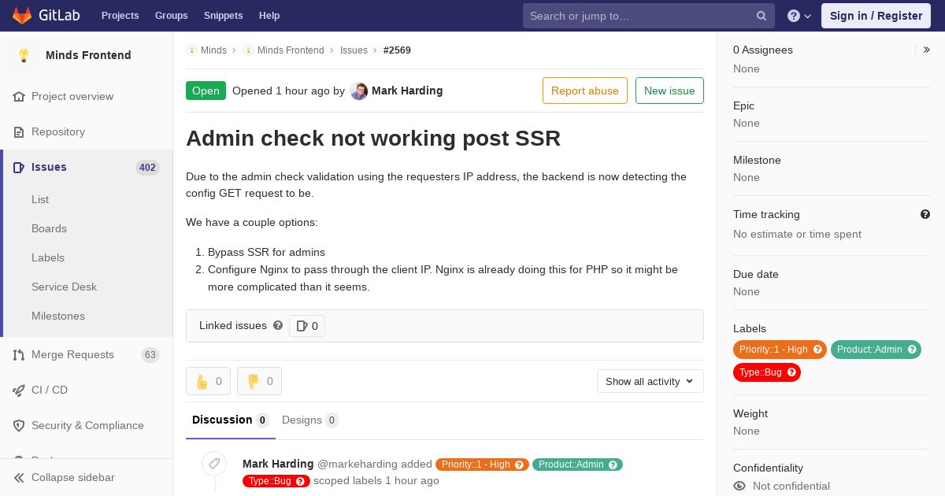Click the Security & Compliance shield icon
The image size is (945, 496).
(x=19, y=425)
